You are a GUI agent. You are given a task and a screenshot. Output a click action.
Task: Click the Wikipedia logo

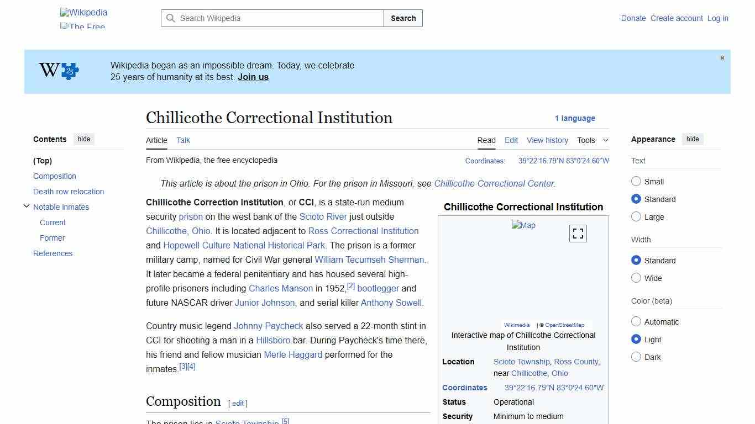tap(83, 12)
